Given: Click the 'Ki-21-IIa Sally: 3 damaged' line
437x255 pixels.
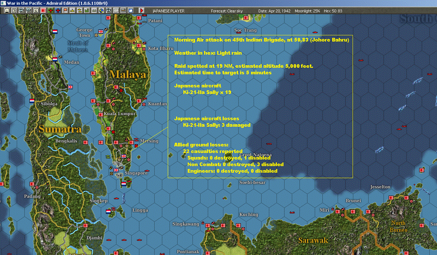Looking at the screenshot, I should (x=216, y=125).
